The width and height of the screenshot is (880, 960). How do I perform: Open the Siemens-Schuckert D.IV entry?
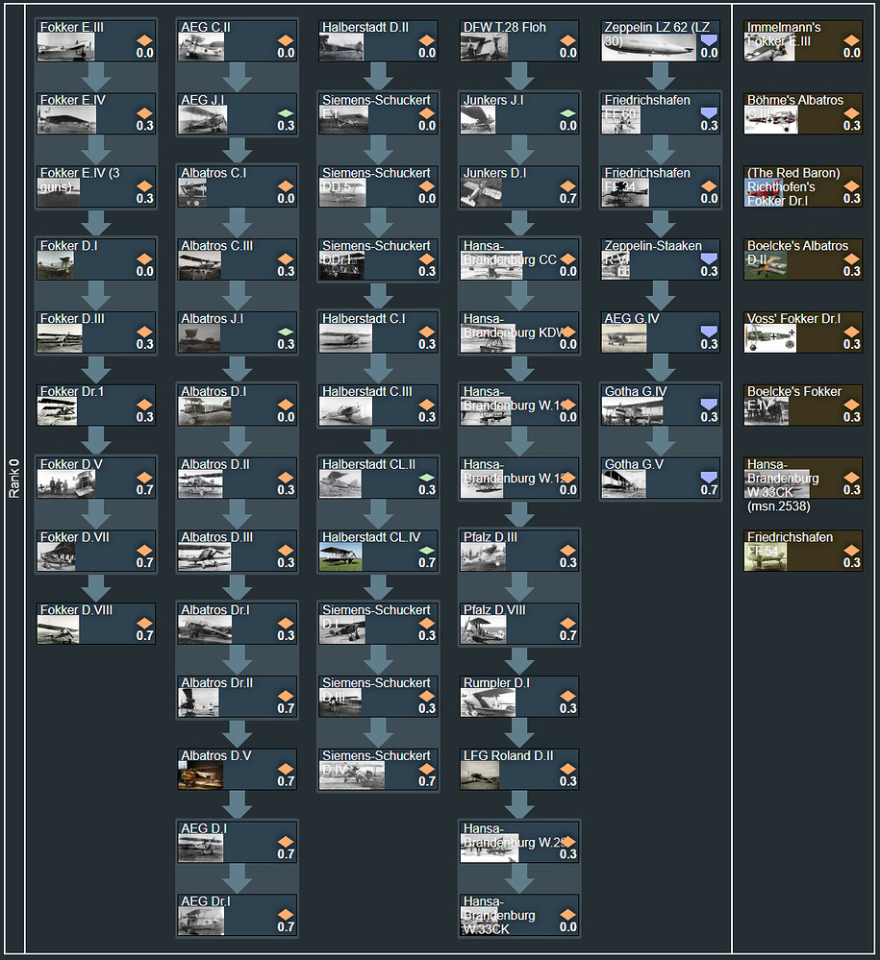tap(378, 769)
